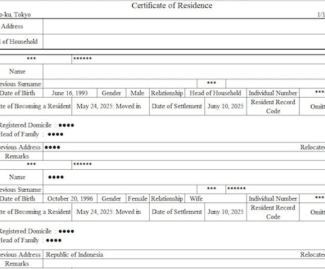This screenshot has width=325, height=269.
Task: Click the Male gender cell
Action: (x=137, y=93)
